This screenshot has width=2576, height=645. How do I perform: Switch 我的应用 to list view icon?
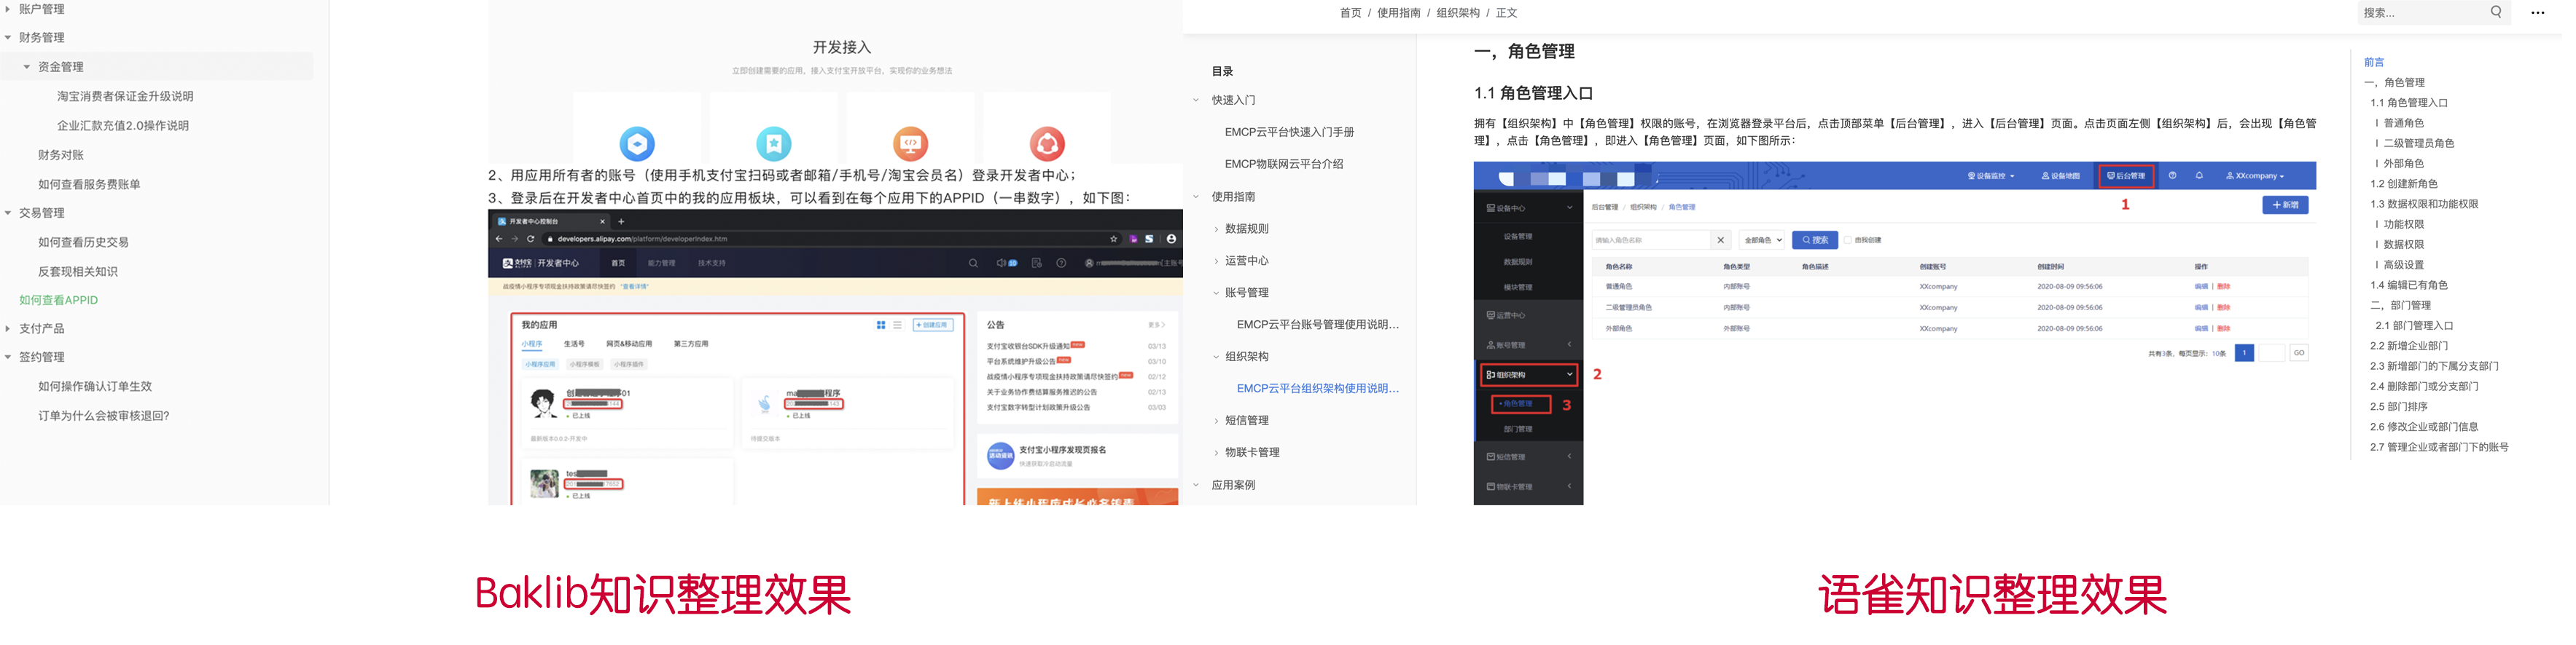tap(897, 325)
